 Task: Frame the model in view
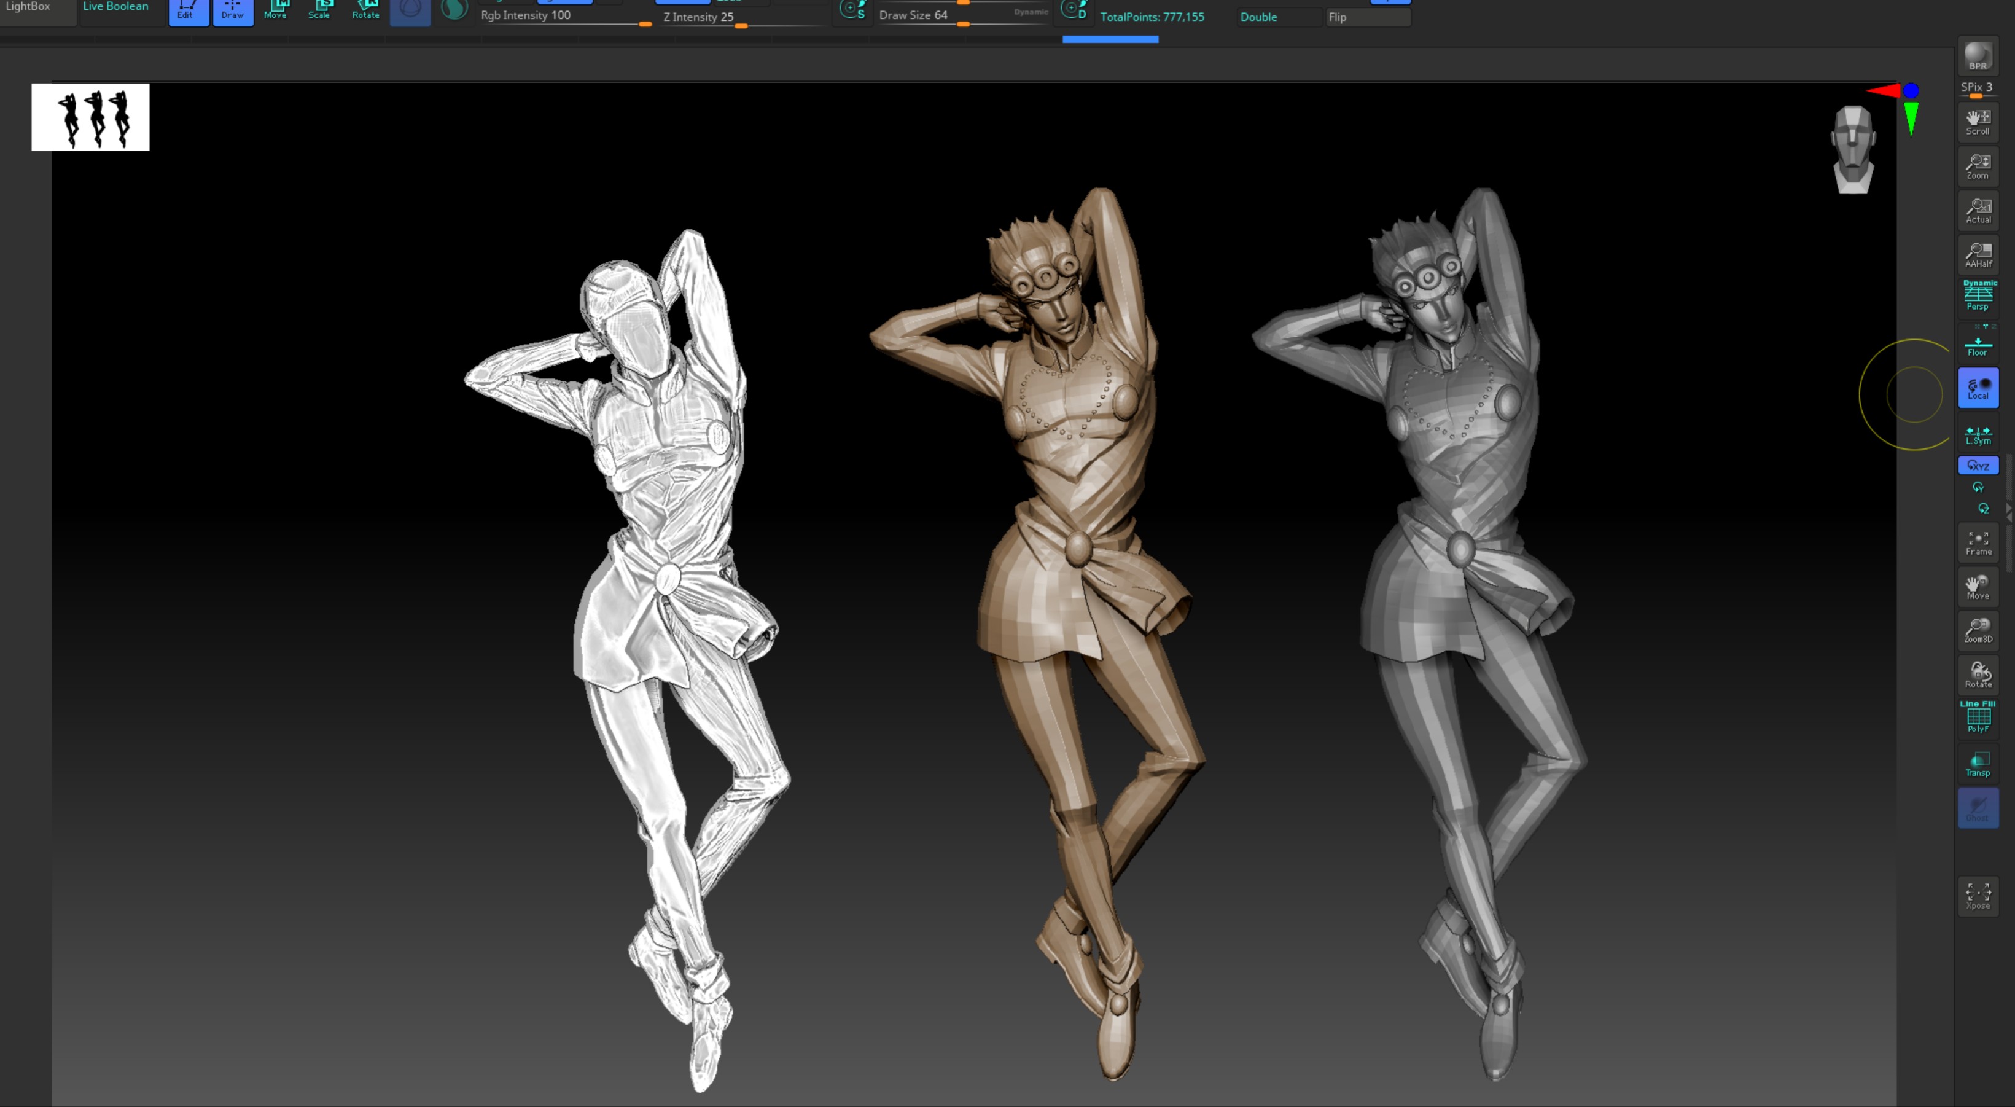coord(1978,542)
